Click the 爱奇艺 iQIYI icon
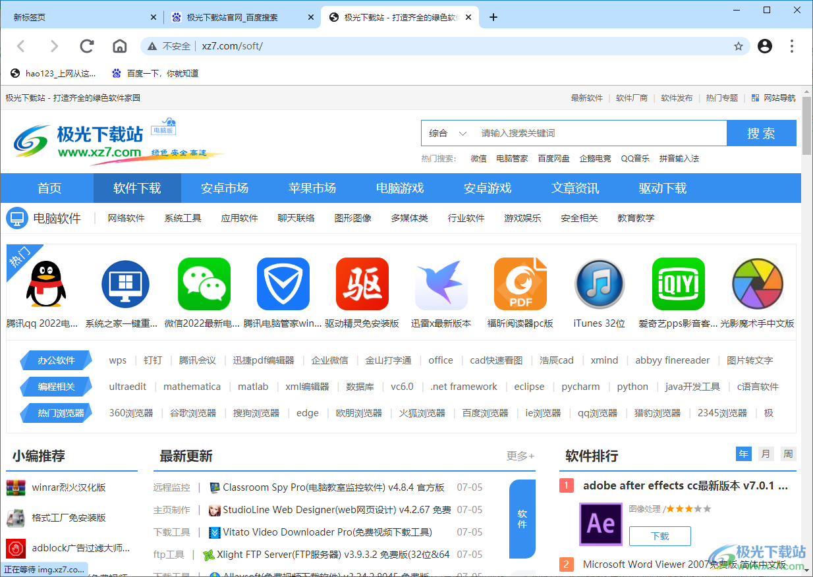The image size is (813, 577). [x=678, y=284]
